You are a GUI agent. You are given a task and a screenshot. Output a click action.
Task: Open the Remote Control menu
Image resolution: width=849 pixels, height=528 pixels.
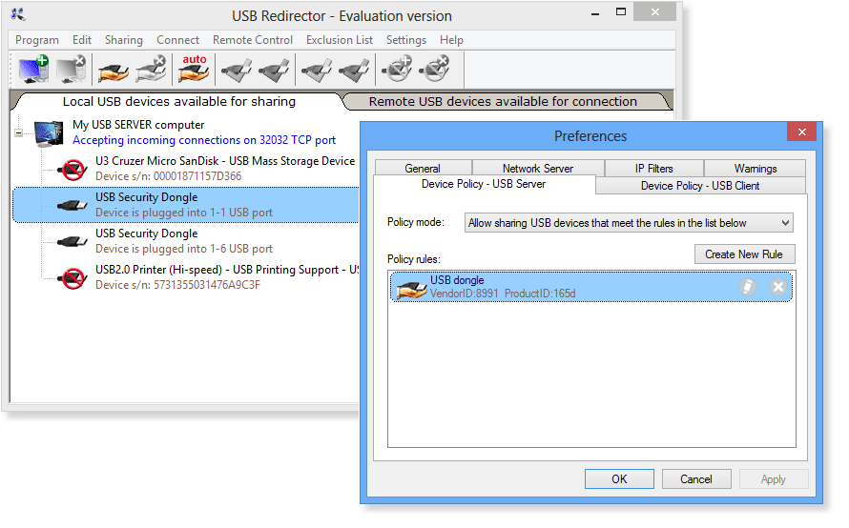[253, 40]
